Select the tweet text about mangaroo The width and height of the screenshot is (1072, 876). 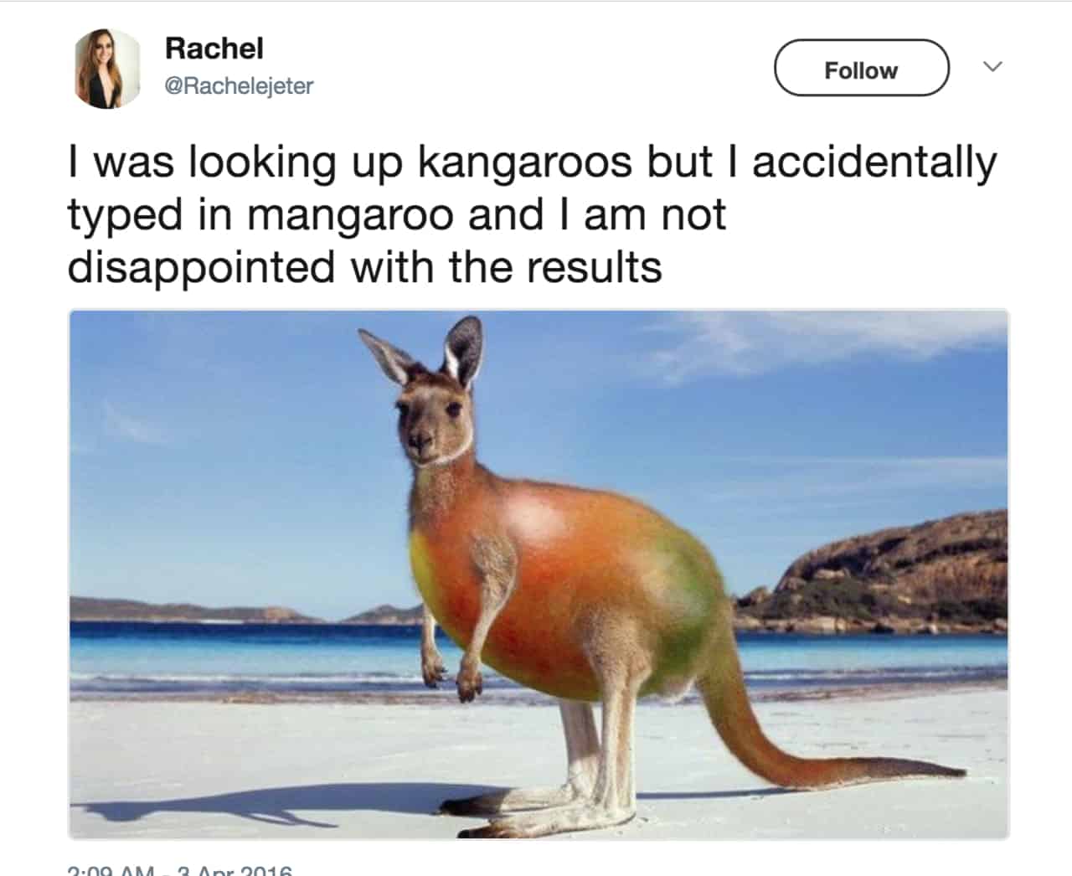pyautogui.click(x=533, y=214)
